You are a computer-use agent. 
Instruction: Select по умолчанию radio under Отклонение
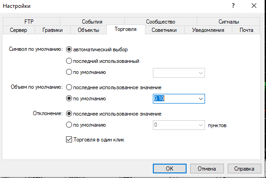tap(69, 125)
